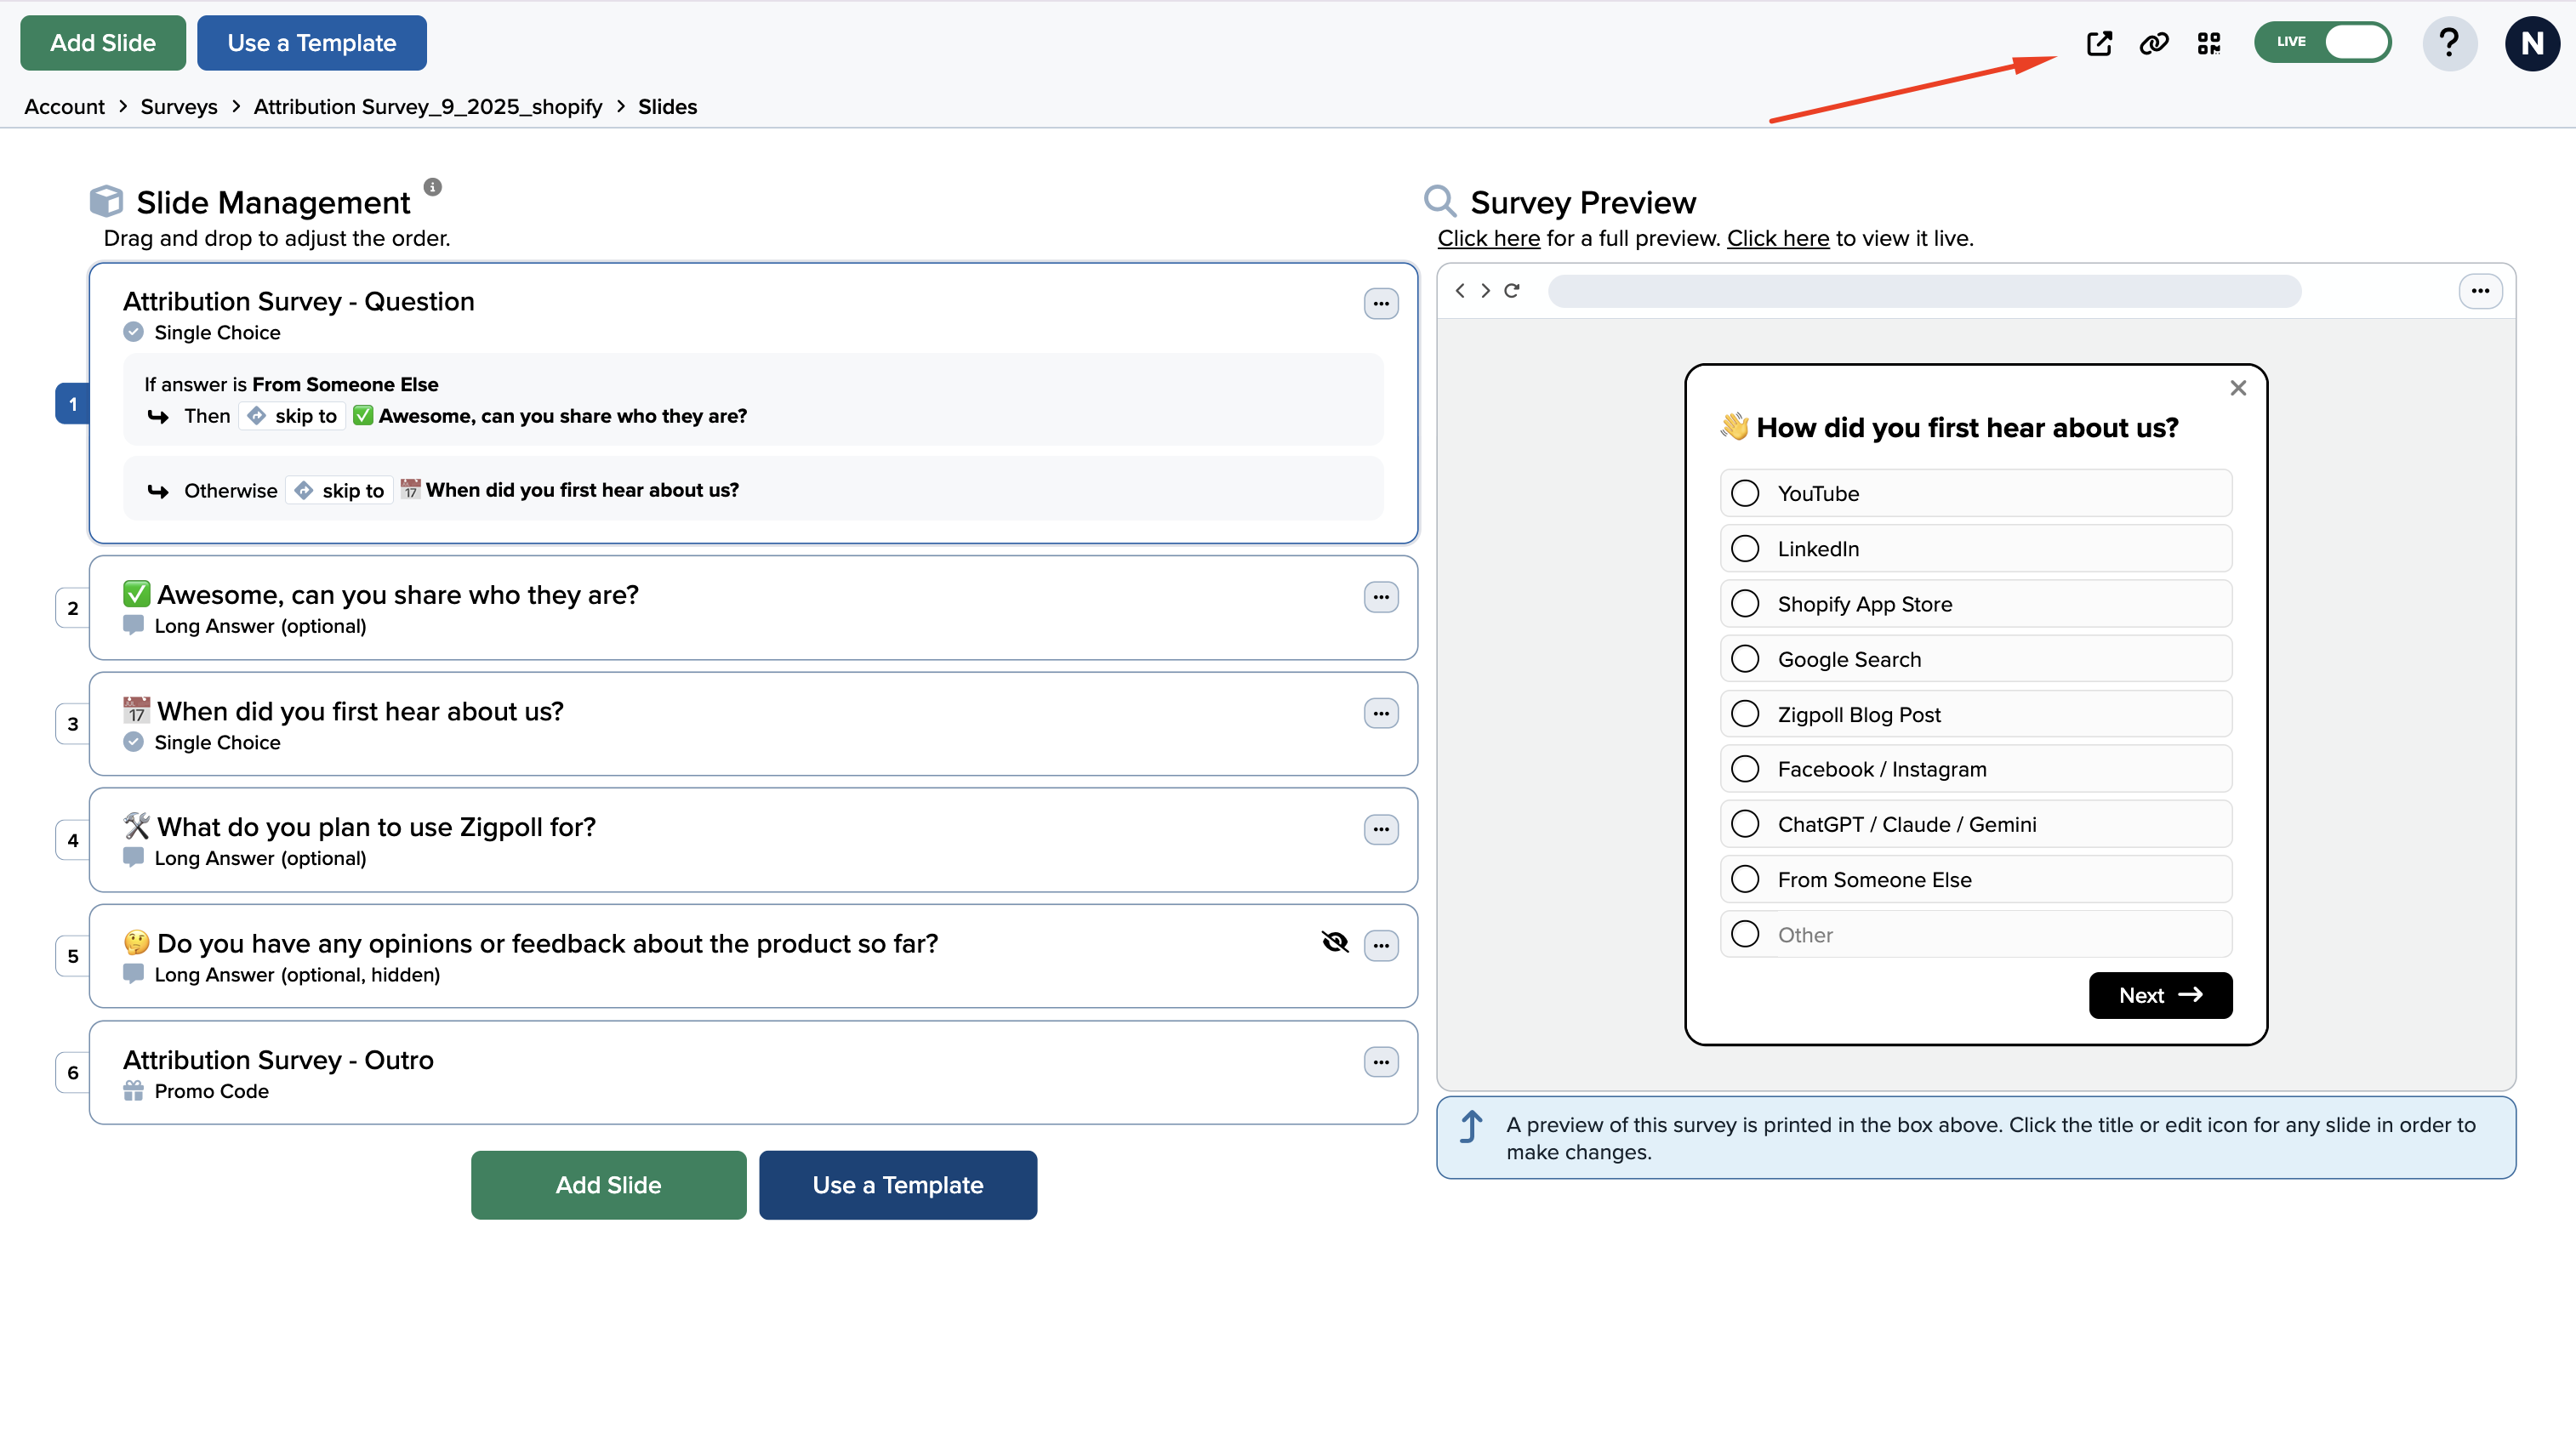
Task: Show the survey QR code icon
Action: tap(2208, 43)
